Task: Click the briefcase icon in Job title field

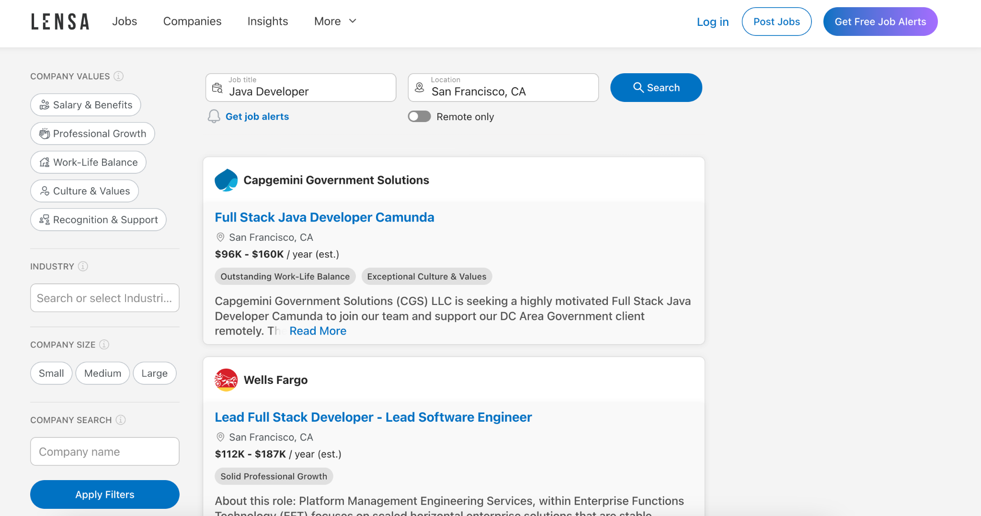Action: pyautogui.click(x=217, y=88)
